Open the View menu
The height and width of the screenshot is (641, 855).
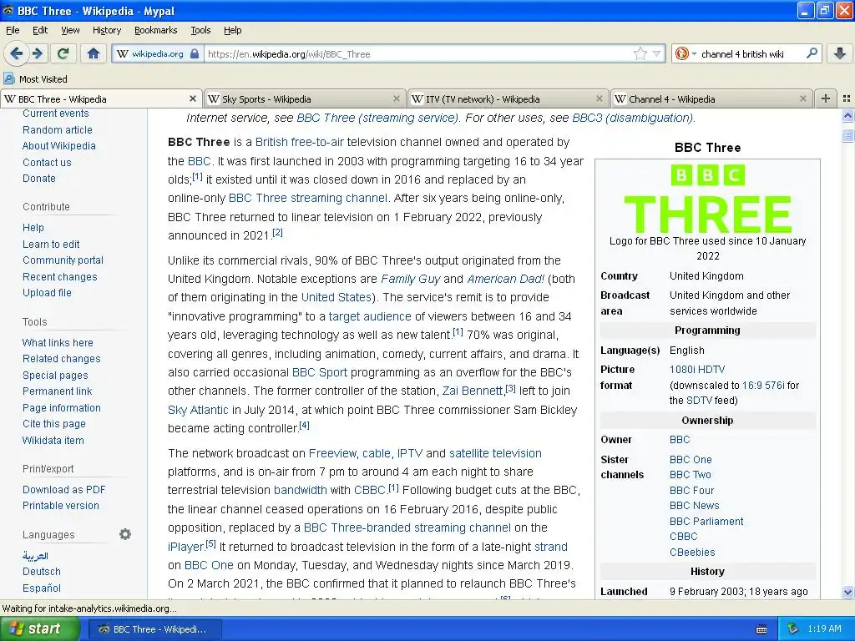70,30
